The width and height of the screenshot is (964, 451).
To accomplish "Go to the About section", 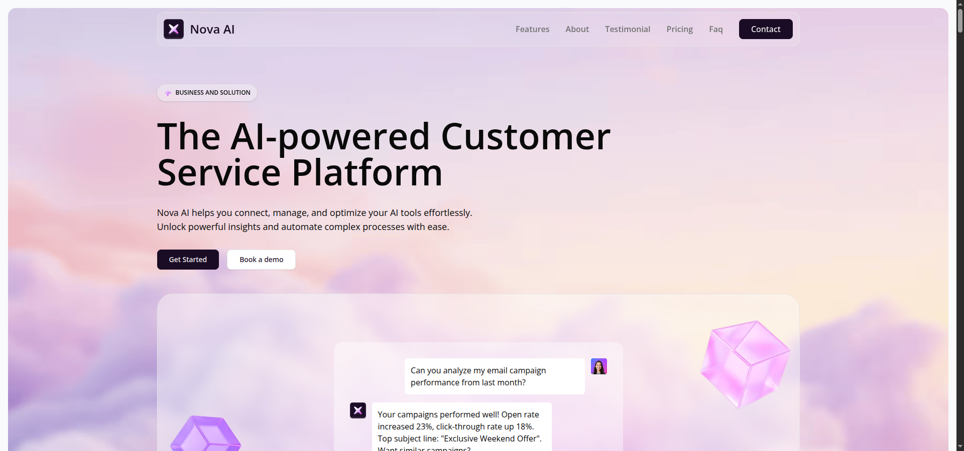I will coord(577,29).
